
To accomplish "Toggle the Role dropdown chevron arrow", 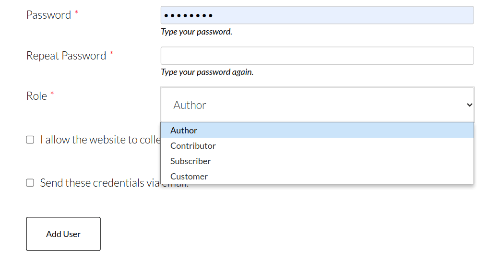I will [469, 105].
